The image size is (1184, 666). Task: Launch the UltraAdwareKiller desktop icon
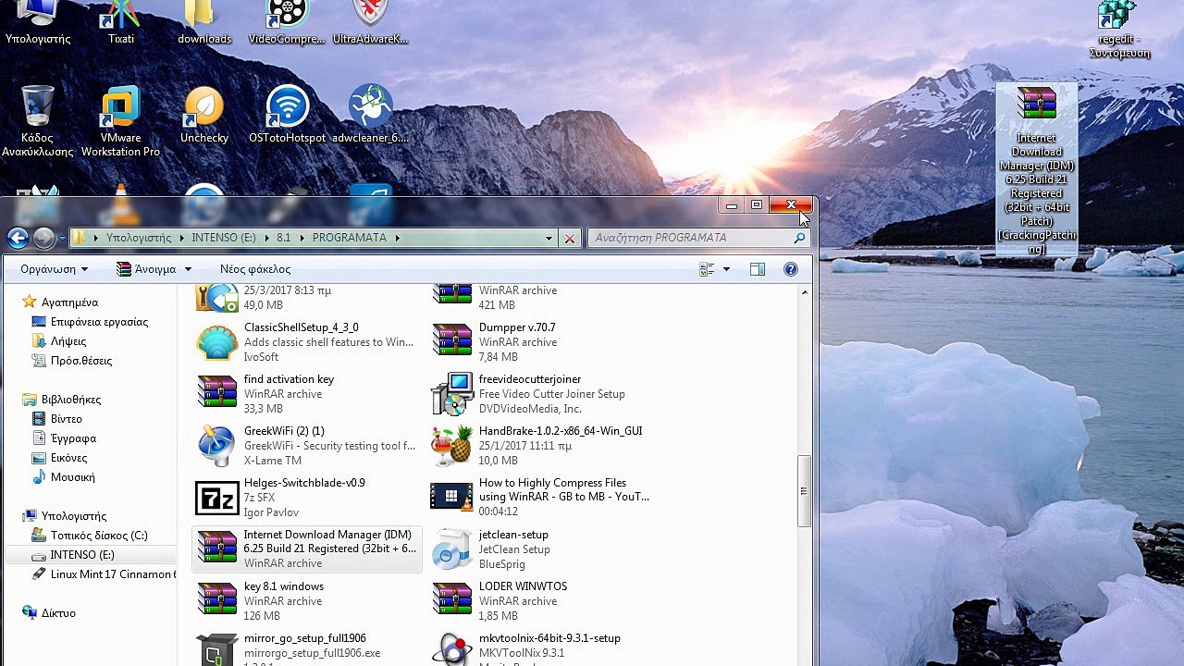(370, 23)
